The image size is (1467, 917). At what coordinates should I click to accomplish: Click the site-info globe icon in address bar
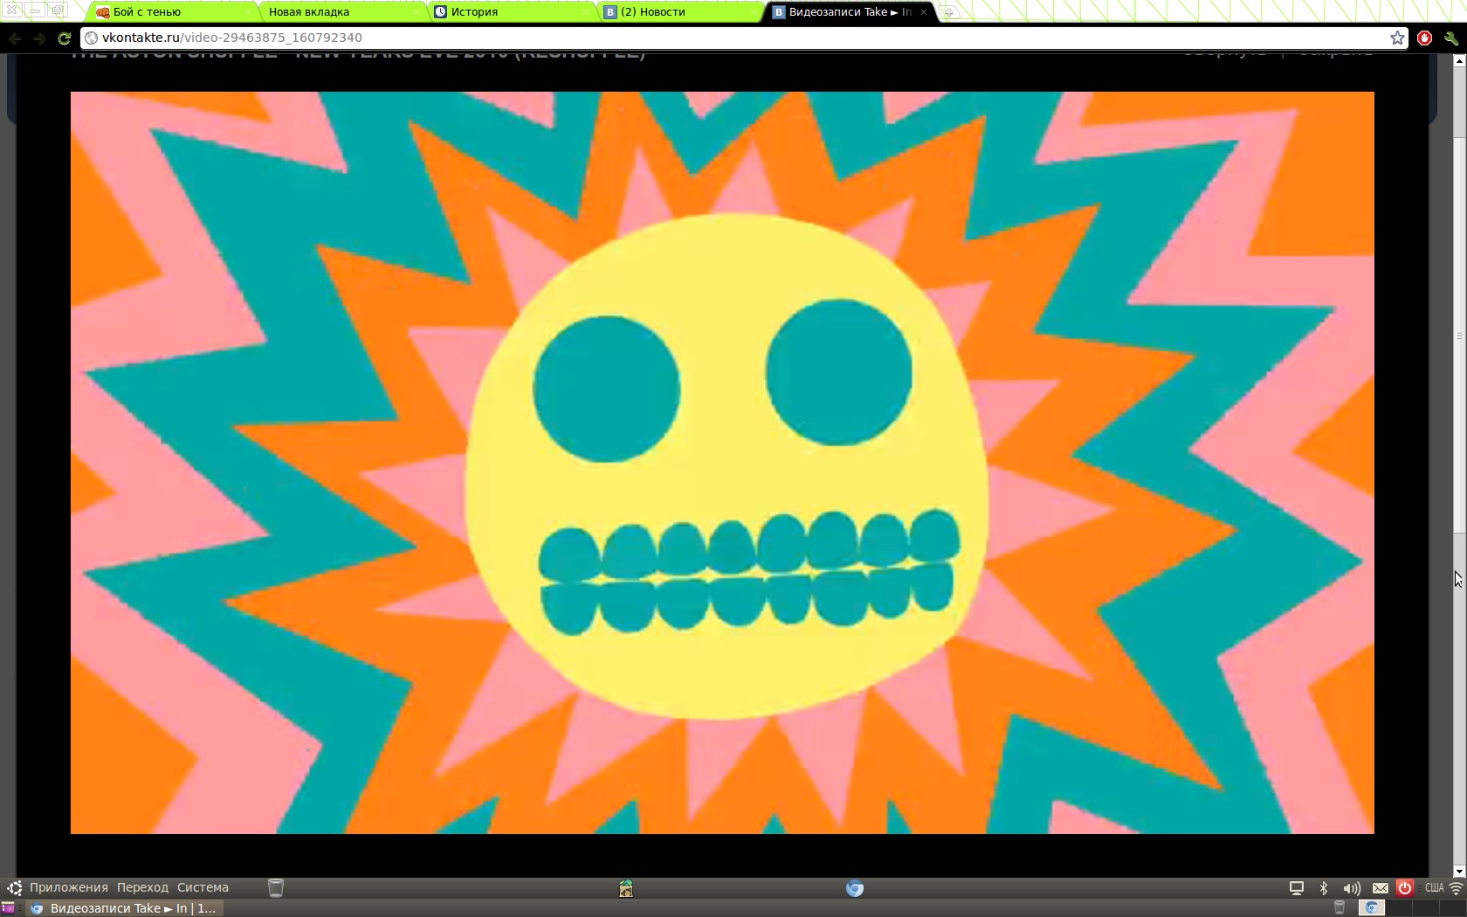91,38
